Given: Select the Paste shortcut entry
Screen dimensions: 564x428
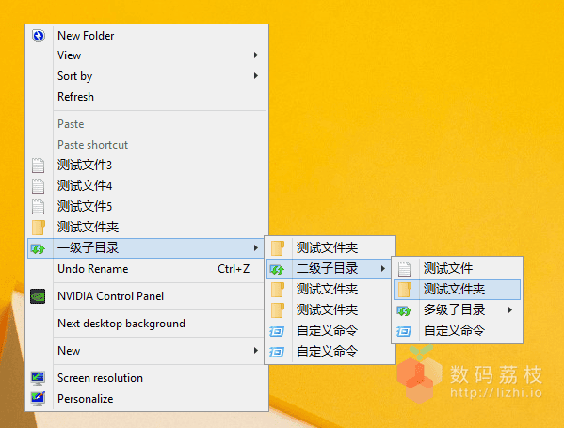Looking at the screenshot, I should point(148,145).
